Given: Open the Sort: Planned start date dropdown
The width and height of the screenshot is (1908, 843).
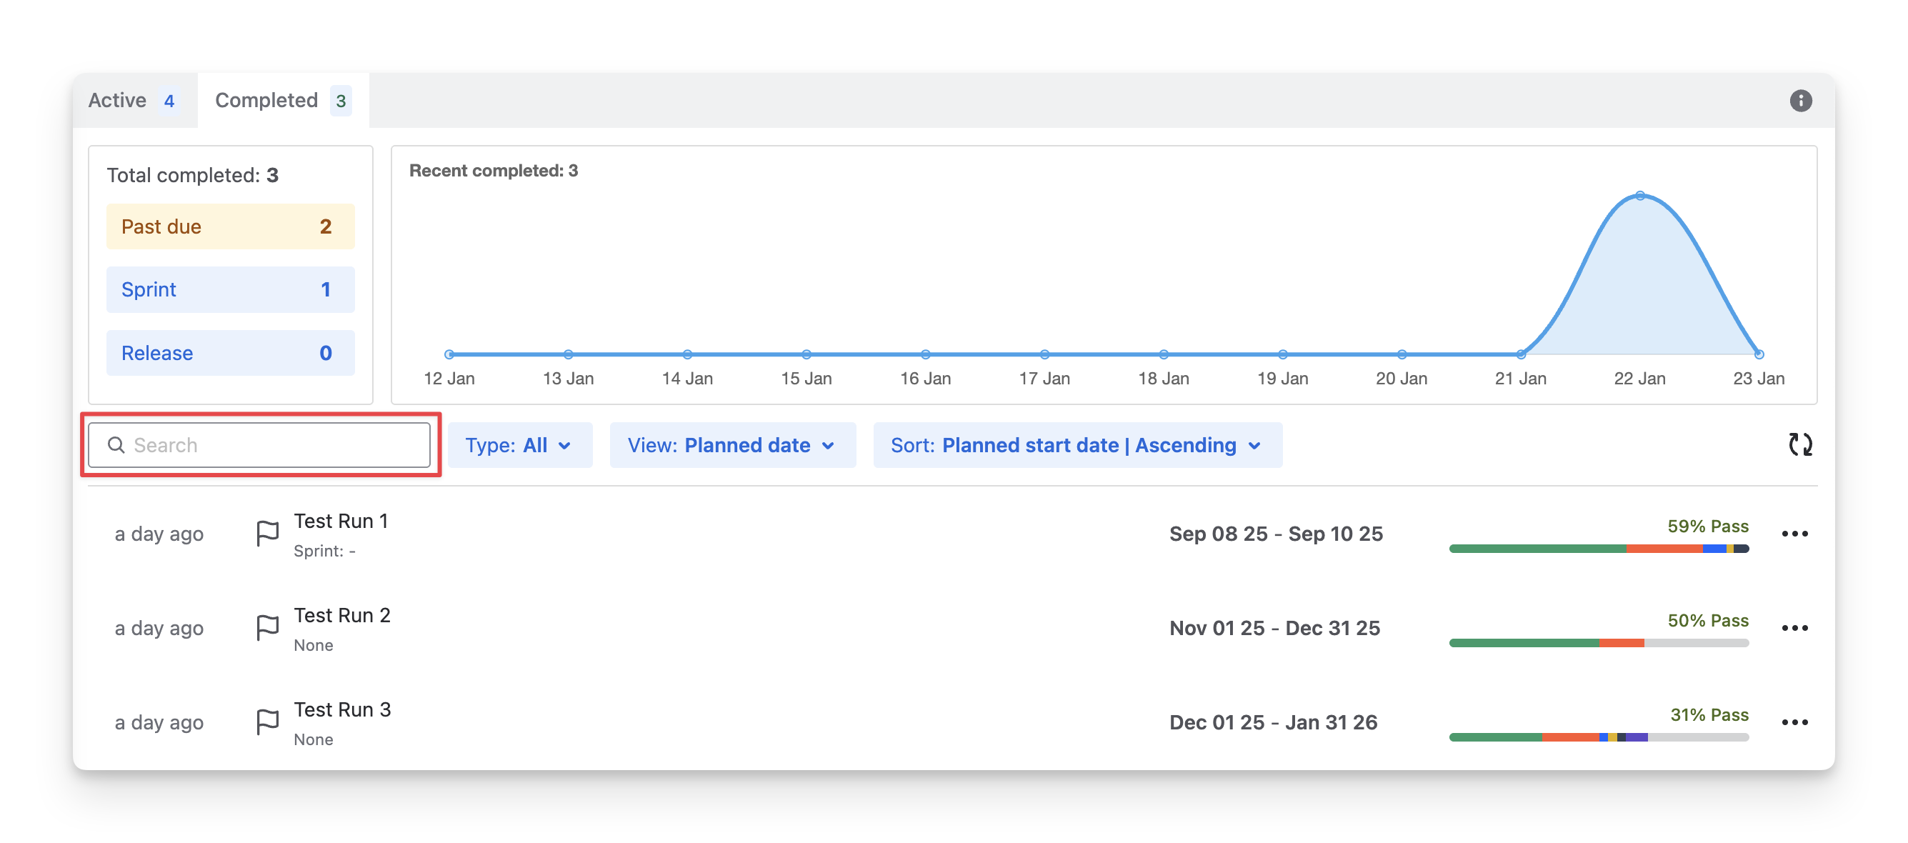Looking at the screenshot, I should pyautogui.click(x=1077, y=445).
